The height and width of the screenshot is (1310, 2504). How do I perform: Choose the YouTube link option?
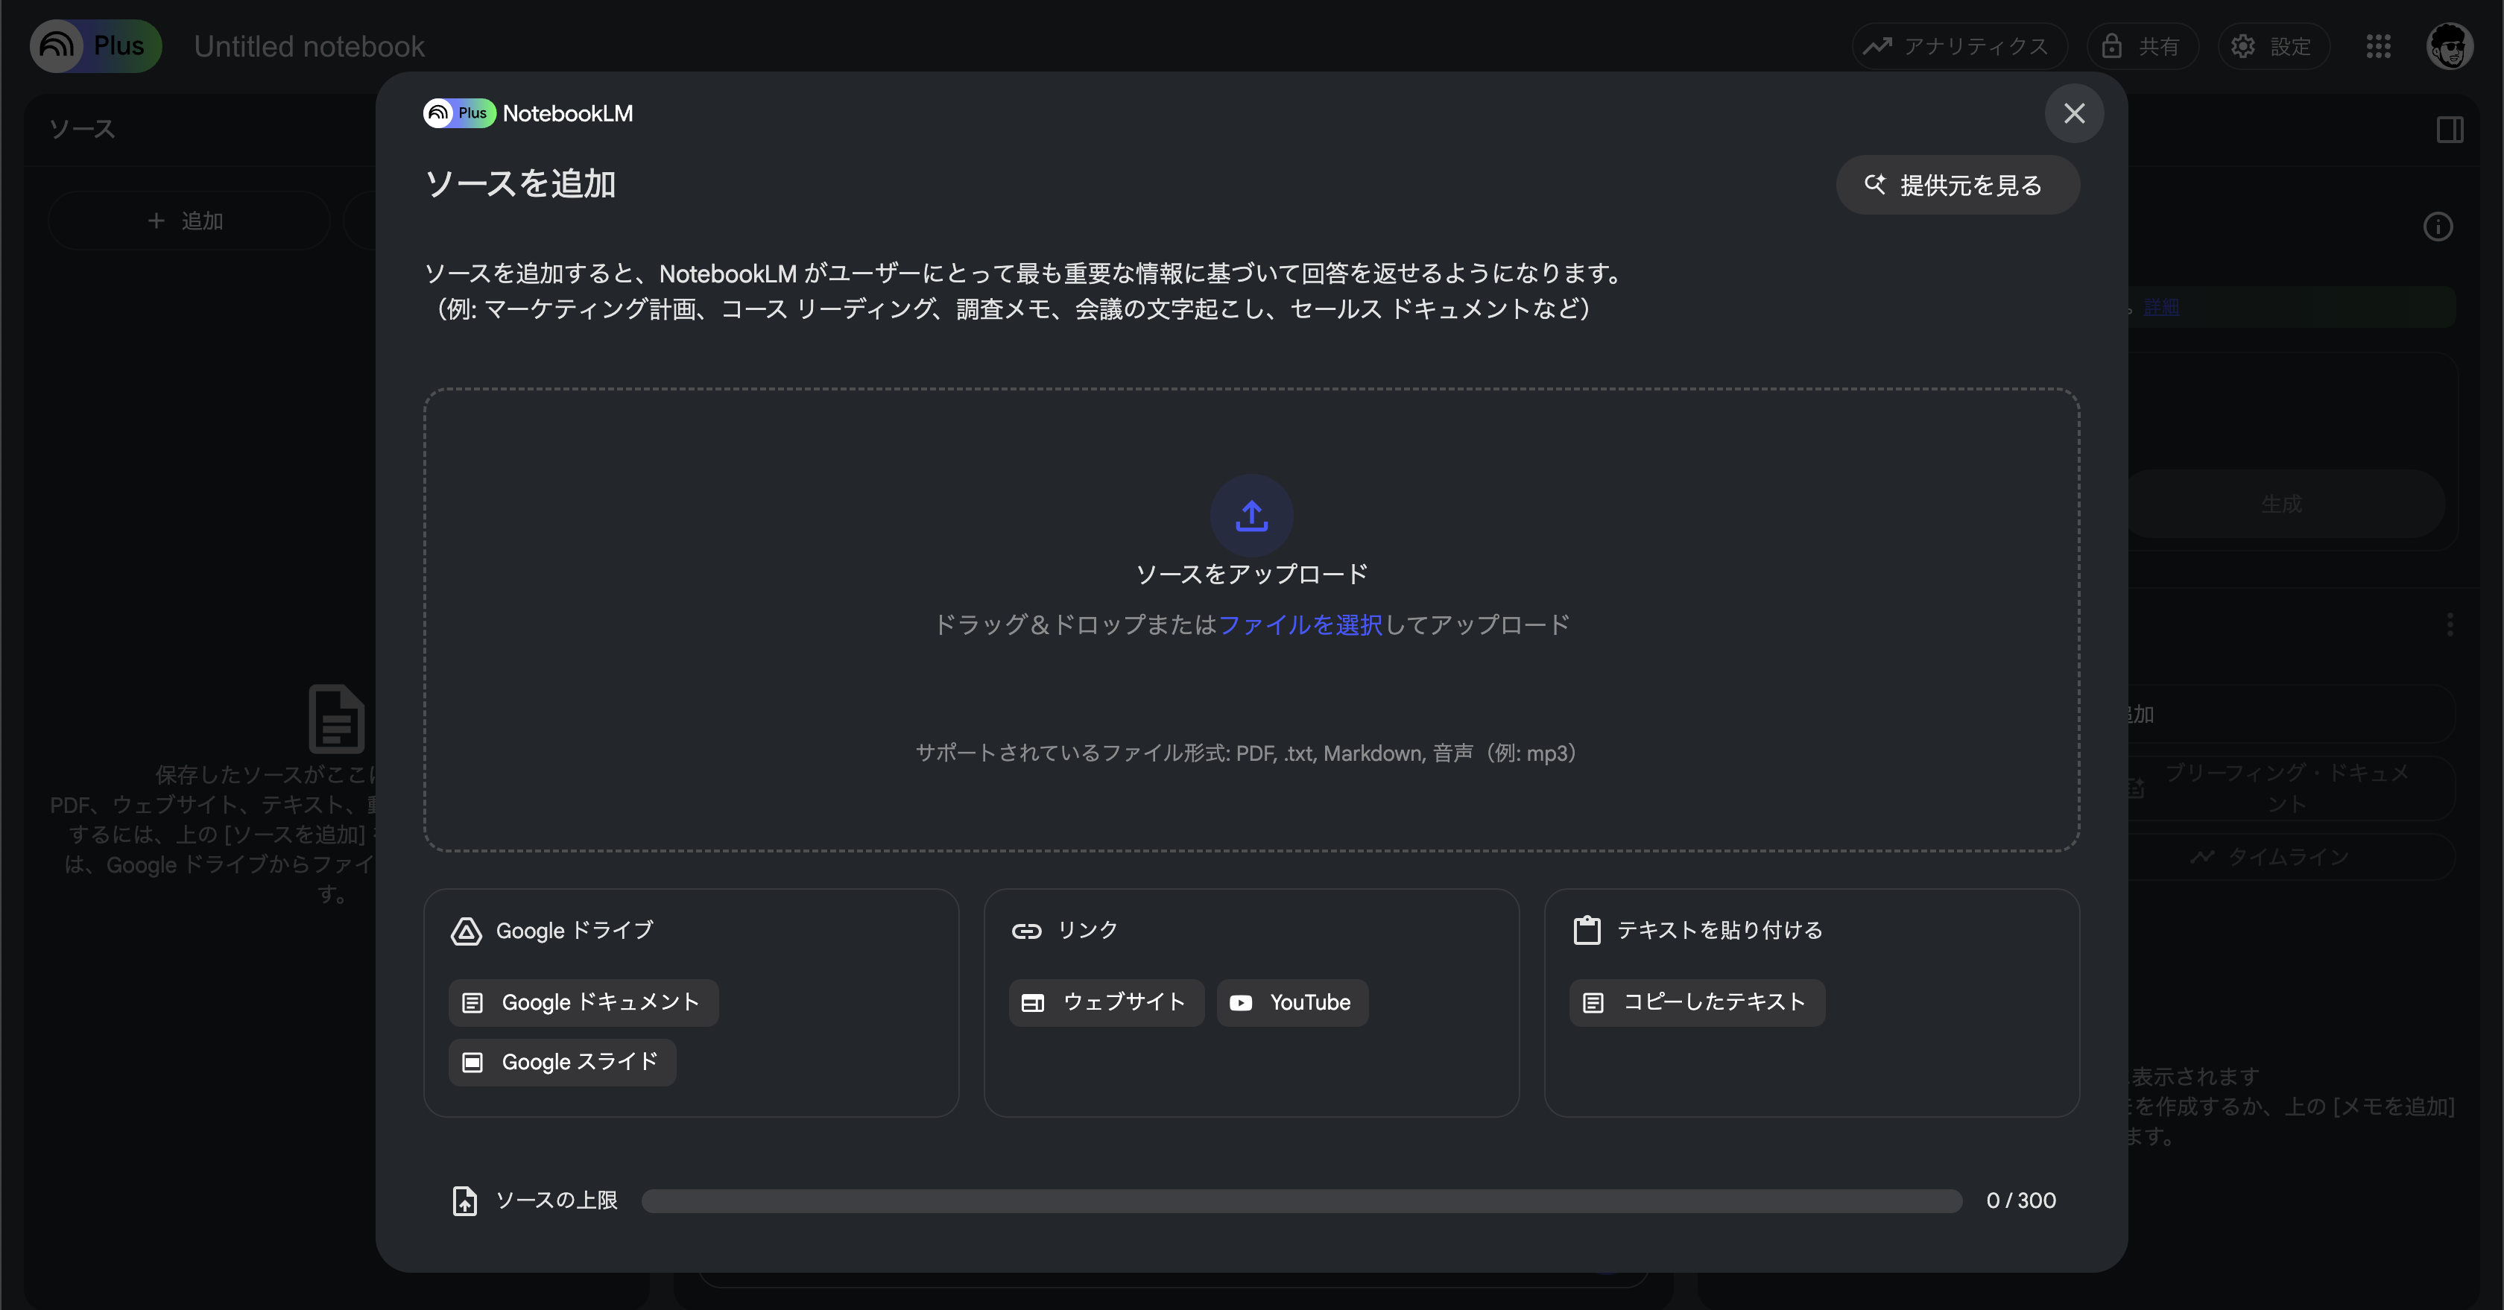click(x=1291, y=1002)
